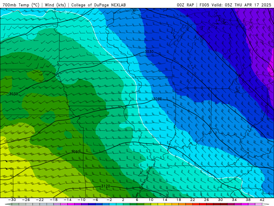Click the -18 colorbar tick label
The height and width of the screenshot is (206, 274).
pos(54,200)
